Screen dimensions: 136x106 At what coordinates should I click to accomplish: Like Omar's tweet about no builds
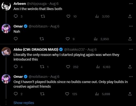(x=67, y=94)
